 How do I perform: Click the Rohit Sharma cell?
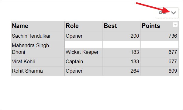coord(38,71)
